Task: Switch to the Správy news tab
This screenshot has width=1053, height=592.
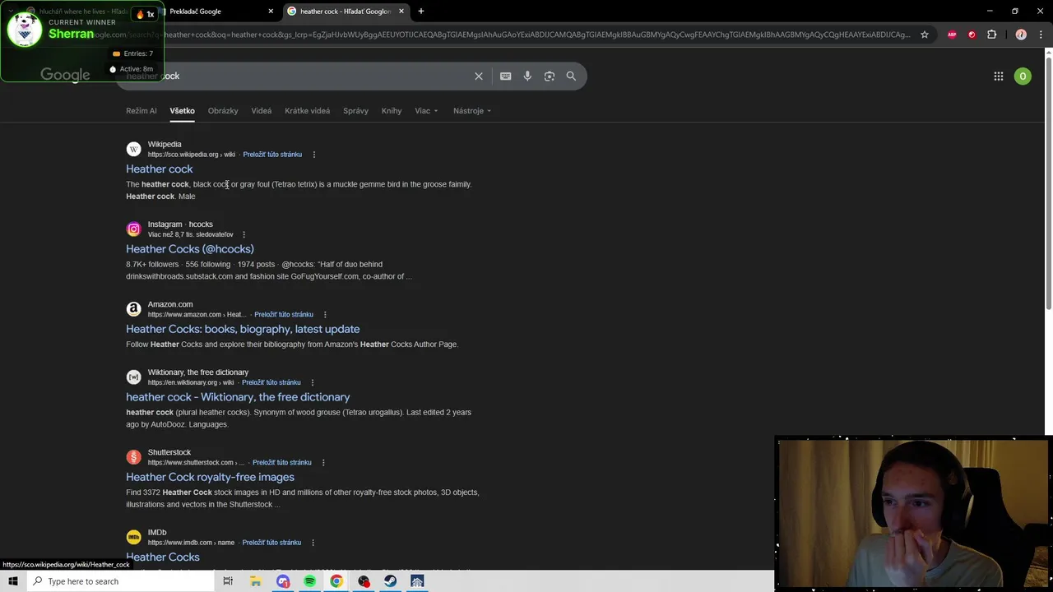Action: [355, 111]
